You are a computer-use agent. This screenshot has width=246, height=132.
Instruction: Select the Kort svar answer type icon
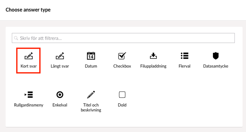click(x=28, y=56)
